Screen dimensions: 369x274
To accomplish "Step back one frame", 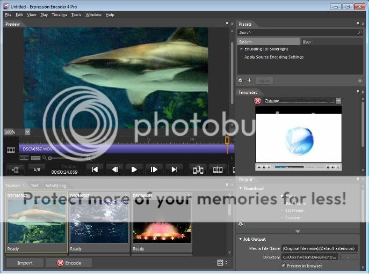I will tap(115, 169).
